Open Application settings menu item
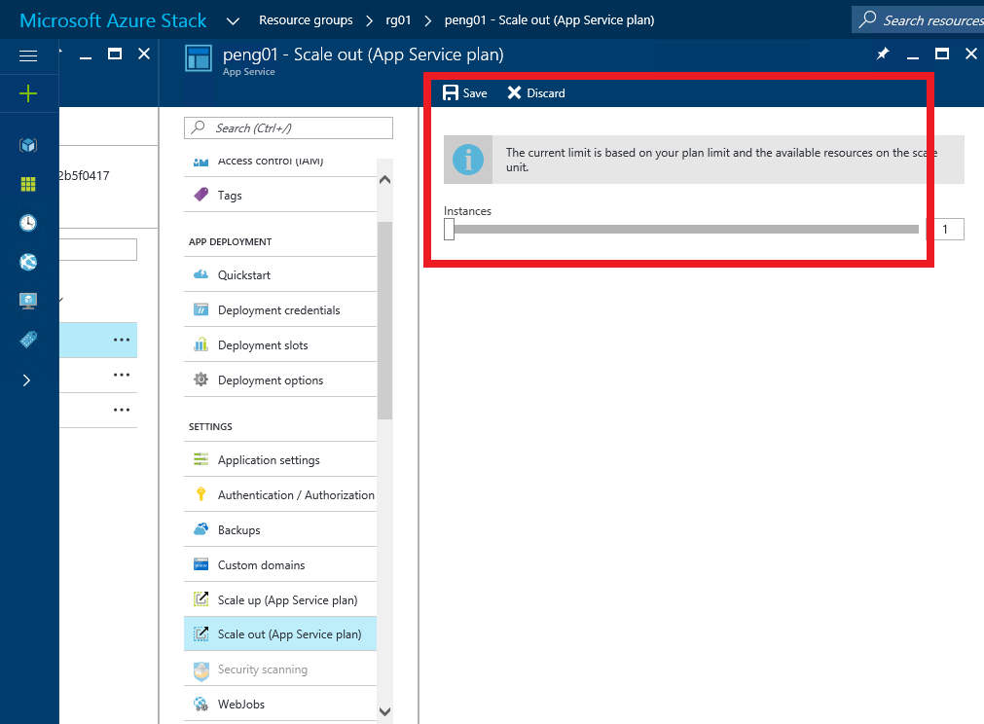The image size is (984, 724). (280, 459)
